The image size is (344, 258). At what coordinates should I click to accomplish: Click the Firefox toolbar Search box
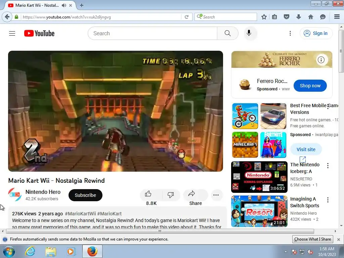pyautogui.click(x=225, y=17)
